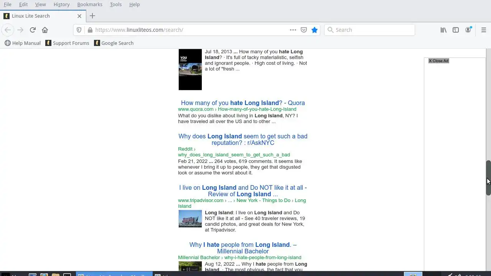Save page to Pocket
The image size is (491, 276).
(x=304, y=30)
